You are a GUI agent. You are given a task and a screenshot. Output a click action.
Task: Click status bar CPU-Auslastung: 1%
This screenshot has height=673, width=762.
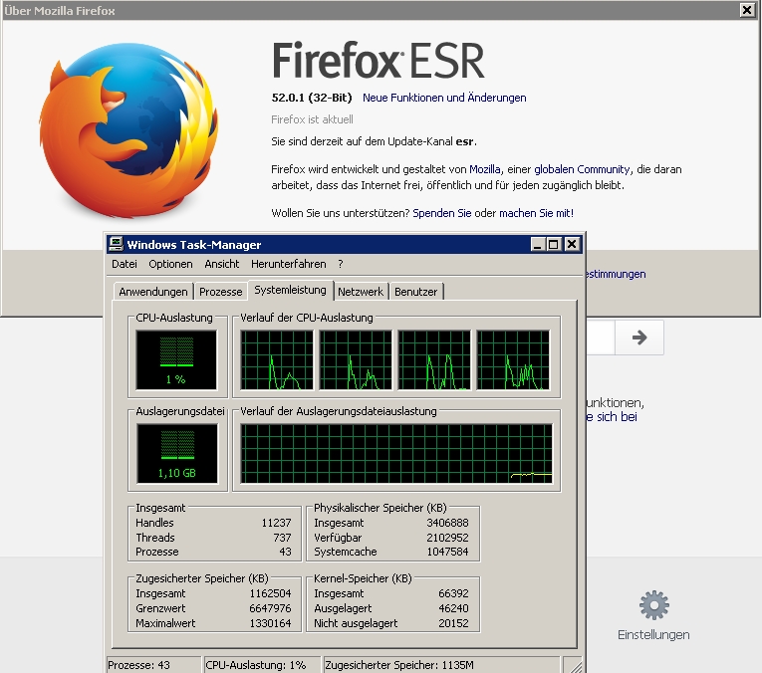click(x=262, y=665)
